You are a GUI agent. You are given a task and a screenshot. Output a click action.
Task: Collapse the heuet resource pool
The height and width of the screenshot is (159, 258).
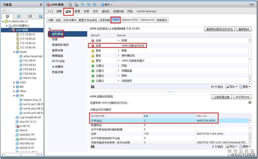tap(14, 52)
